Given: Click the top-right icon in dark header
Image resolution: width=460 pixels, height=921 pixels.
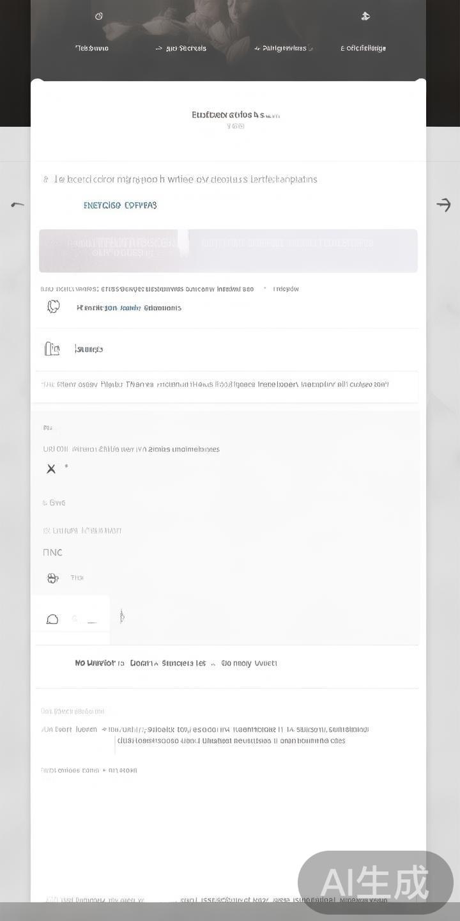Looking at the screenshot, I should tap(365, 17).
